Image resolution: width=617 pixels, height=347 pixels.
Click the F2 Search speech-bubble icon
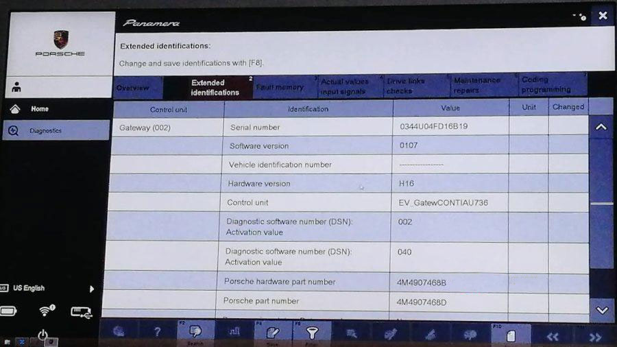tap(195, 331)
